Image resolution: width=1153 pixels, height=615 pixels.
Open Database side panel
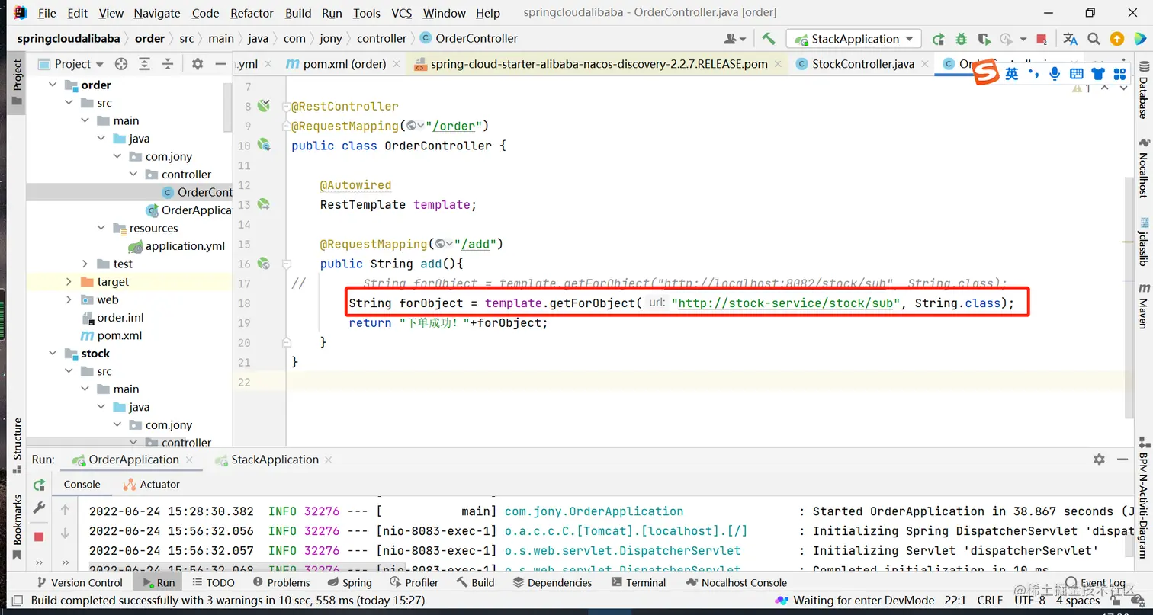coord(1143,91)
